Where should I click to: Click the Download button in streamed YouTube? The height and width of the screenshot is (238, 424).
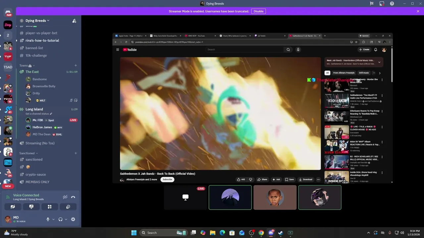(x=305, y=179)
